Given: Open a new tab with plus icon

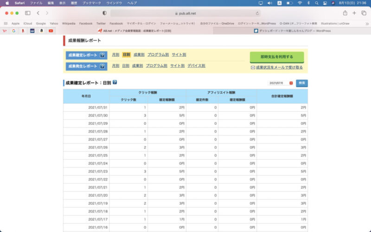Looking at the screenshot, I should (354, 13).
